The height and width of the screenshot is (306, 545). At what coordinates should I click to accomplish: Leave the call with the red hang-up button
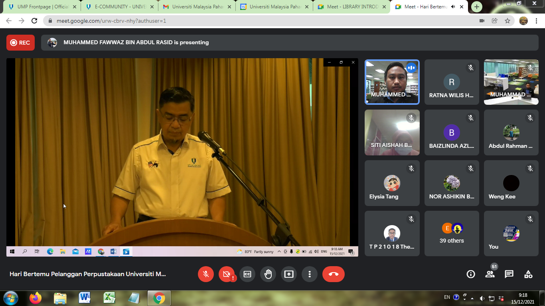334,274
